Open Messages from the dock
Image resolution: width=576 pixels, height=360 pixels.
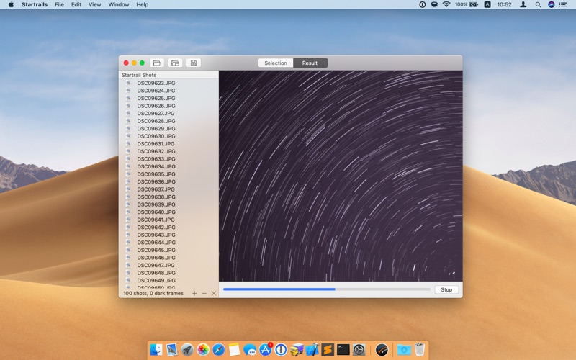pyautogui.click(x=250, y=349)
